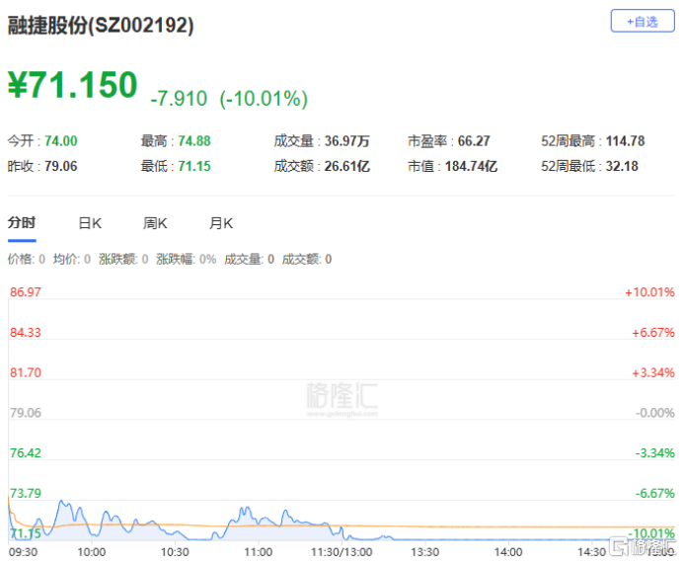
Task: Click the 10:00 time axis label
Action: tap(92, 552)
